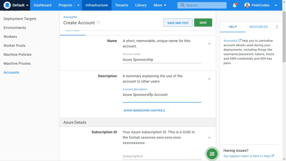Go to the Dashboard menu
Viewport: 286px width, 161px height.
click(42, 5)
